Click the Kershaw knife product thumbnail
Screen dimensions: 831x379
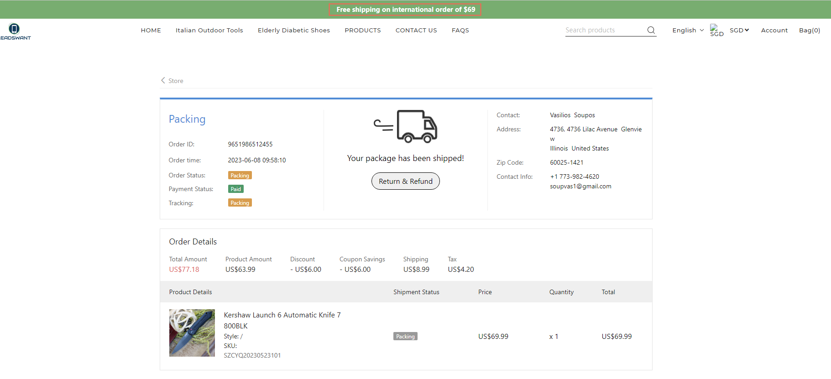(192, 333)
